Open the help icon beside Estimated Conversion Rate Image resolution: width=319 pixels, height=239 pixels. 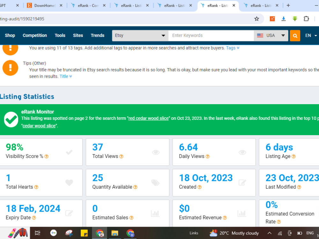279,222
